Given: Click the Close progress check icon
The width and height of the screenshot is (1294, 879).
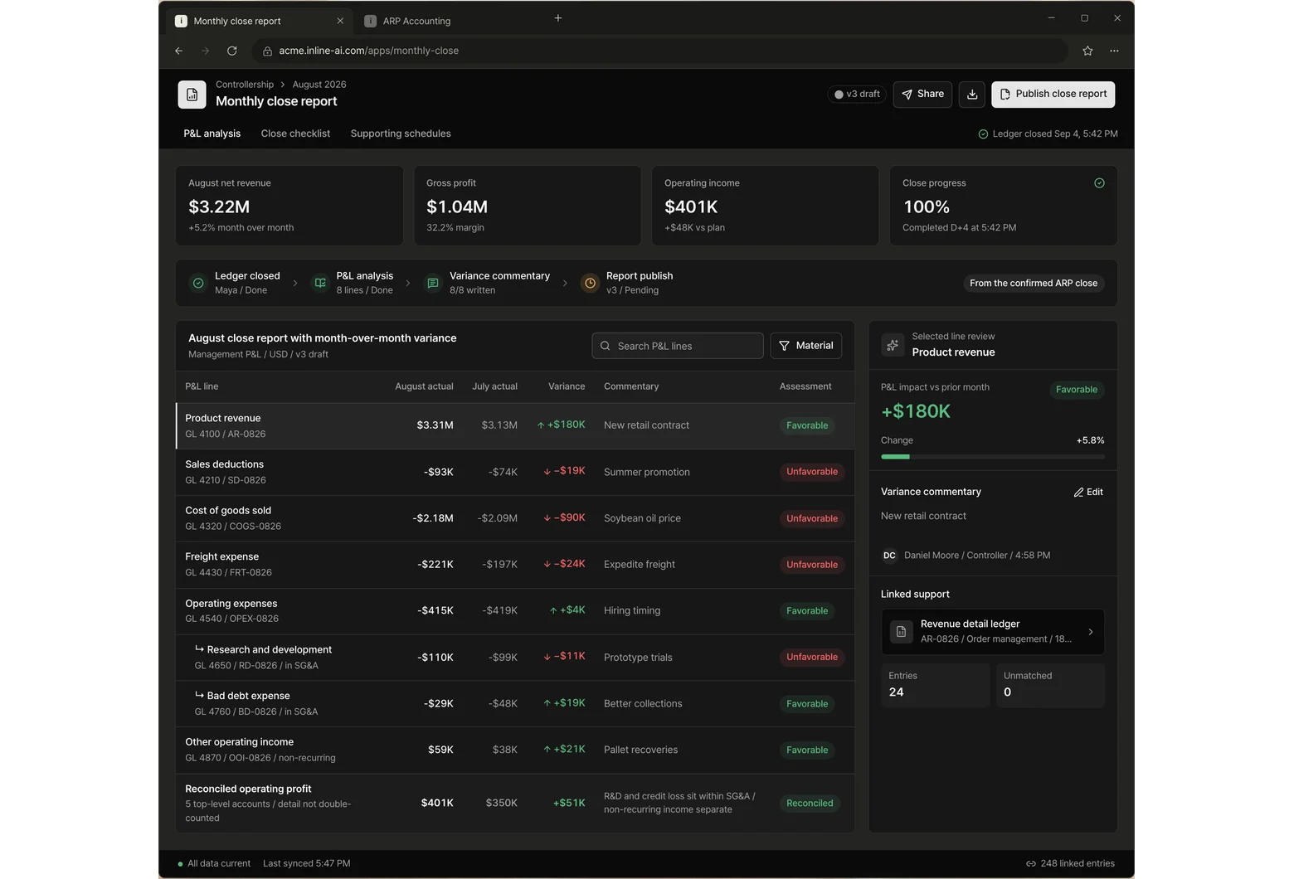Looking at the screenshot, I should (1099, 183).
